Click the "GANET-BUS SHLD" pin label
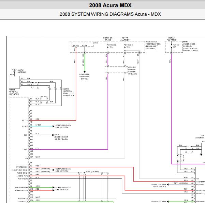Image resolution: width=205 pixels, height=203 pixels. coord(20,170)
